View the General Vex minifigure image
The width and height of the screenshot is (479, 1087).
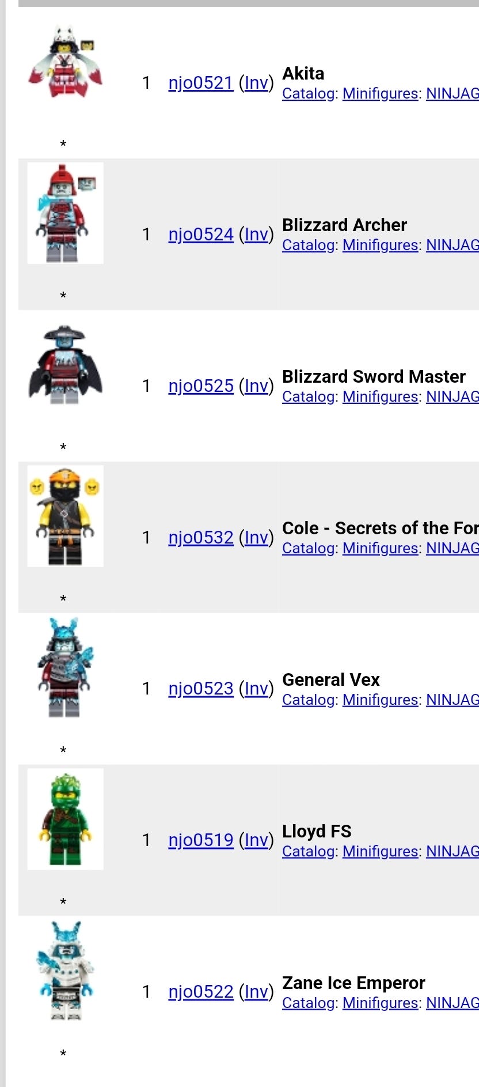(x=65, y=667)
